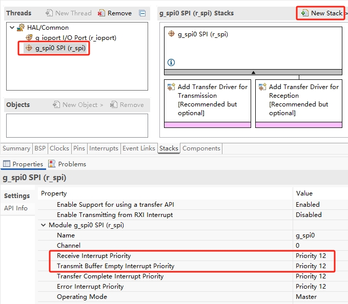Click the New Stack plus icon
The image size is (348, 304).
(x=305, y=13)
